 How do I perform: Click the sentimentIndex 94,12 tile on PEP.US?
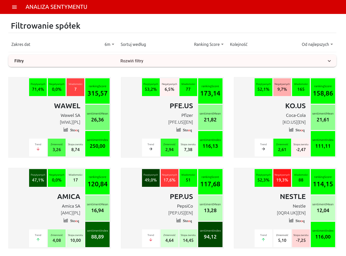pyautogui.click(x=210, y=234)
